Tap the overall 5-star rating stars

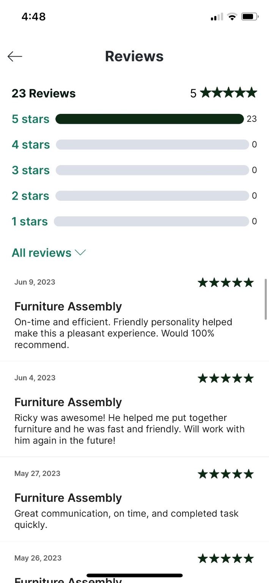coord(228,93)
